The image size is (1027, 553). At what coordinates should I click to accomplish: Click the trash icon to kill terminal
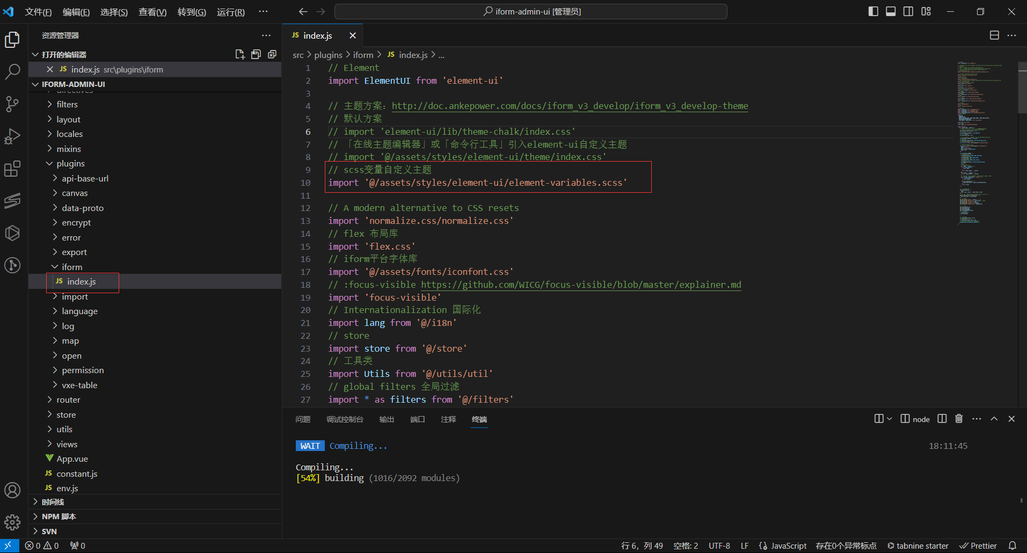pos(959,419)
